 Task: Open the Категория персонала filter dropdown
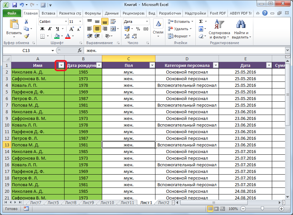[x=215, y=65]
